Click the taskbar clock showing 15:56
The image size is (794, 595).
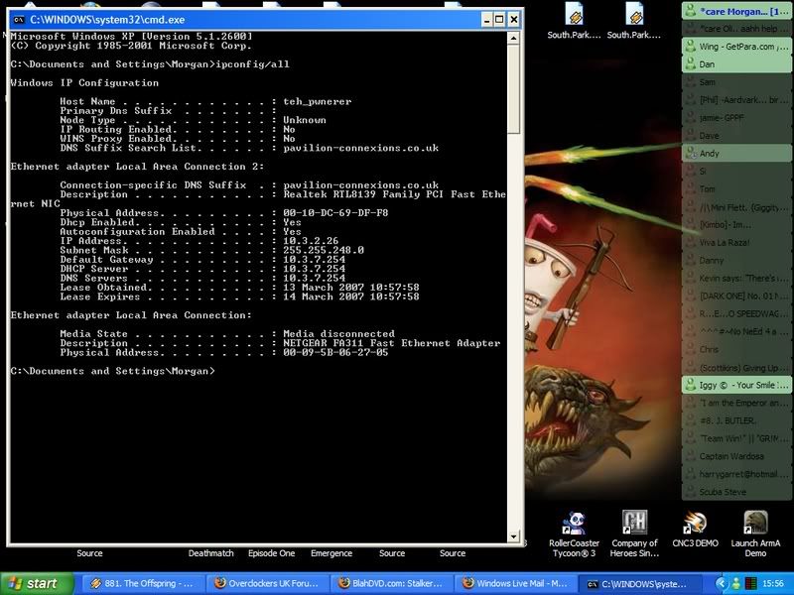772,584
